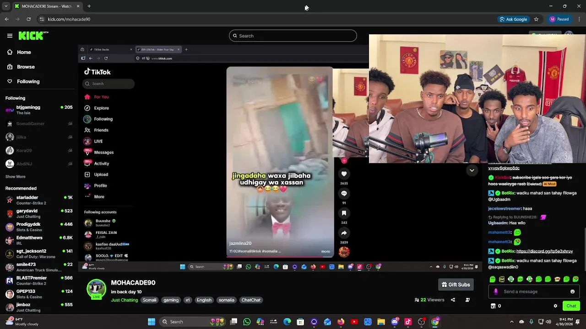
Task: Open btjgaming channel in Following list
Action: (39, 110)
